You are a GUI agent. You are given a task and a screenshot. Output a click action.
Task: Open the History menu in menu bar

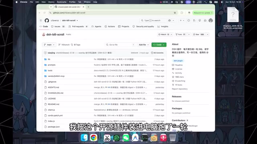51,2
